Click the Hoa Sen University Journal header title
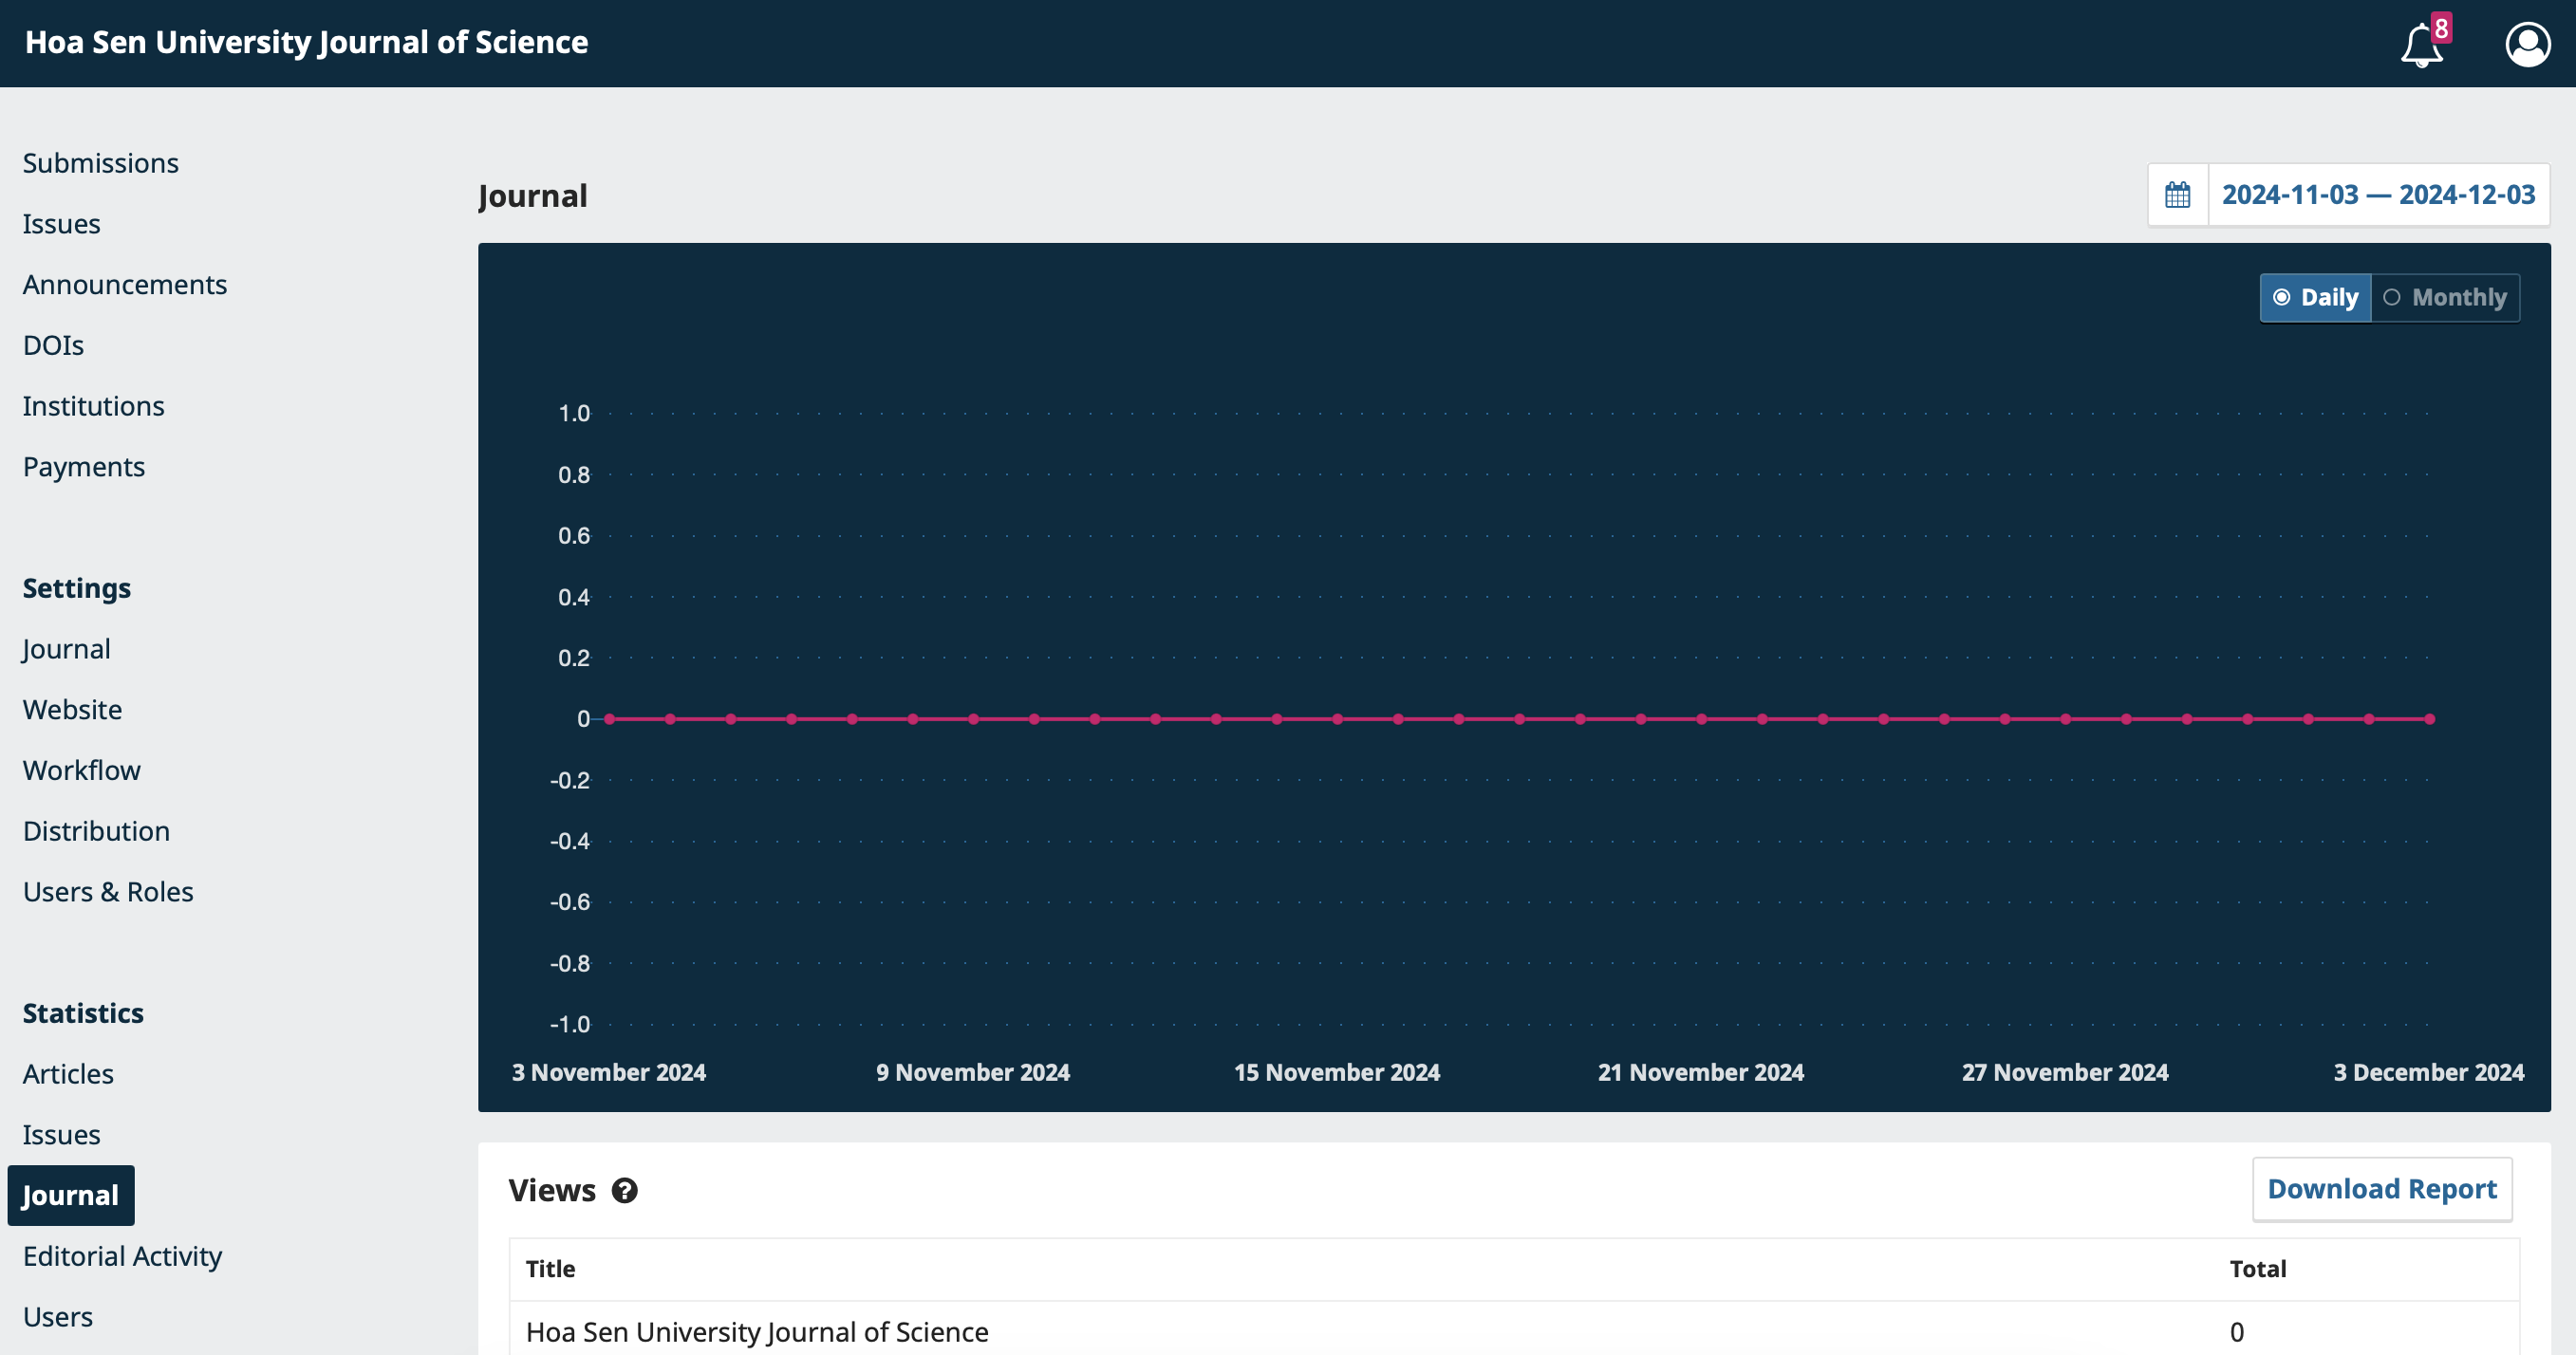The height and width of the screenshot is (1355, 2576). (x=306, y=42)
